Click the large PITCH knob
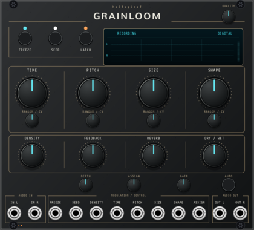Screen dimensions: 254x230 point(93,93)
